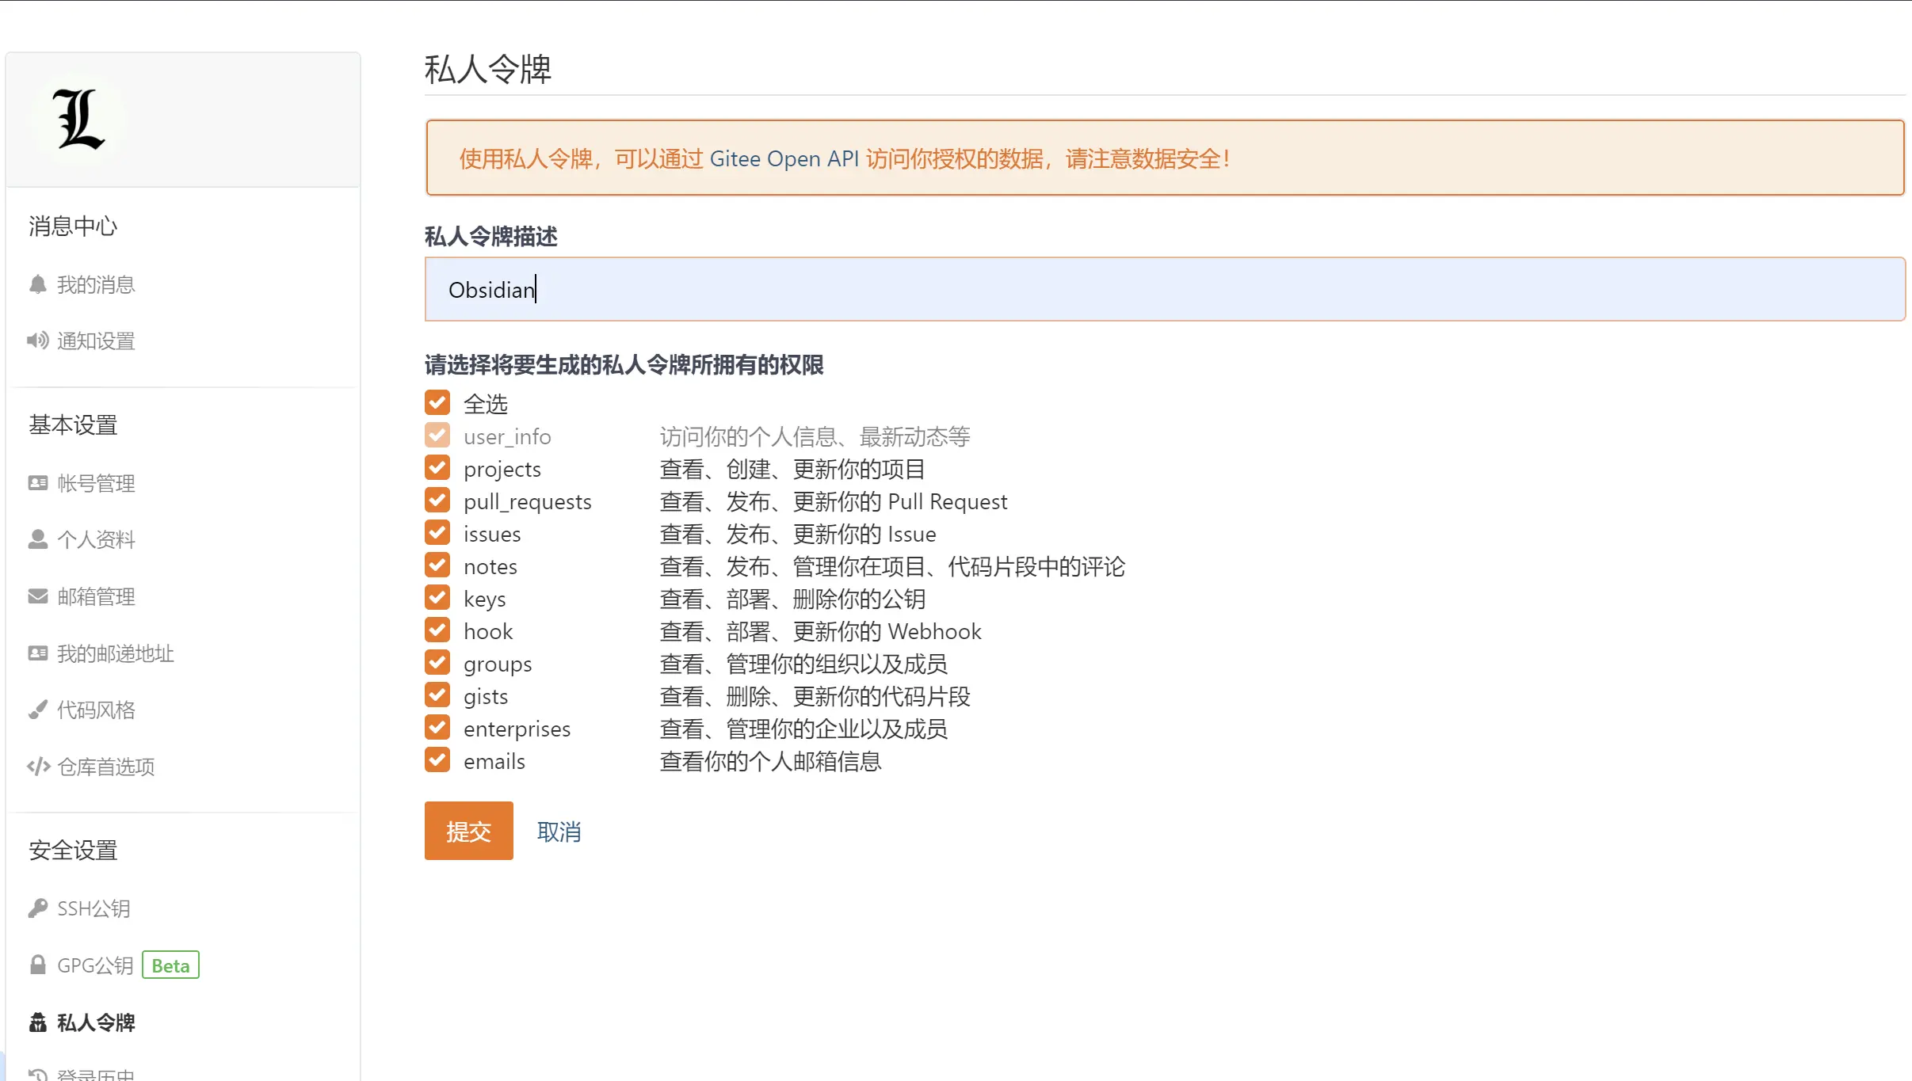
Task: Click the 取消 cancel link
Action: click(559, 832)
